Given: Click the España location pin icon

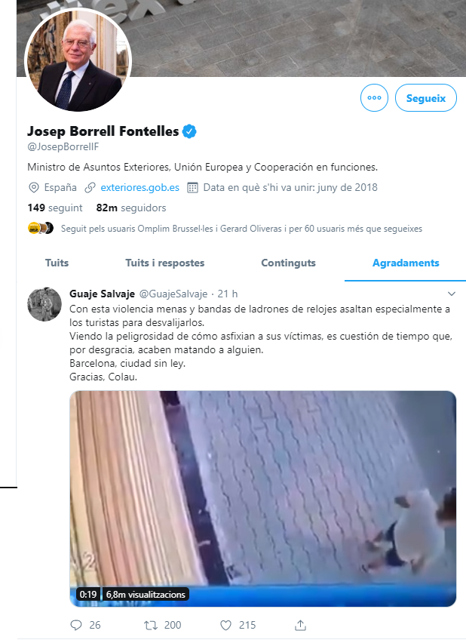Looking at the screenshot, I should pos(34,188).
